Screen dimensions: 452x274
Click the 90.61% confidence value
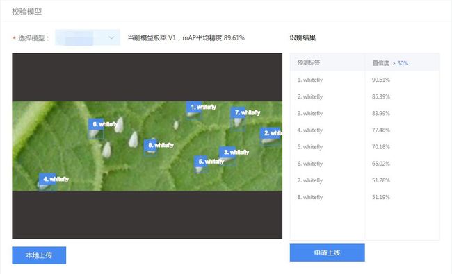(381, 80)
